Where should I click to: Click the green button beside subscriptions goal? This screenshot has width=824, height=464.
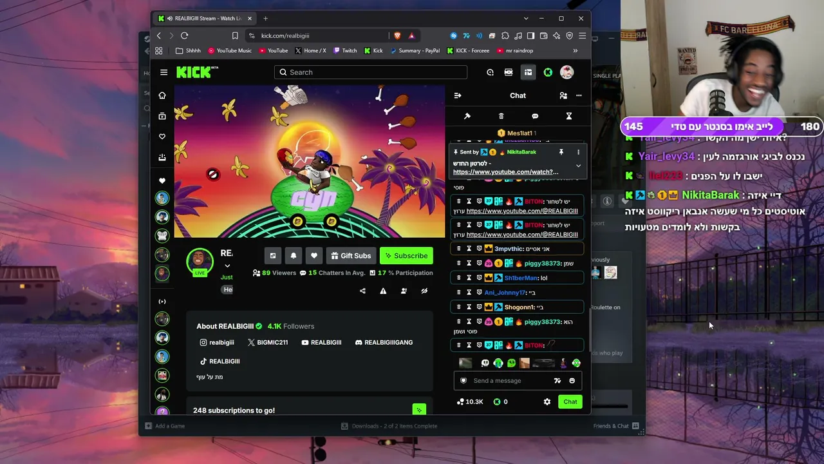pos(419,410)
